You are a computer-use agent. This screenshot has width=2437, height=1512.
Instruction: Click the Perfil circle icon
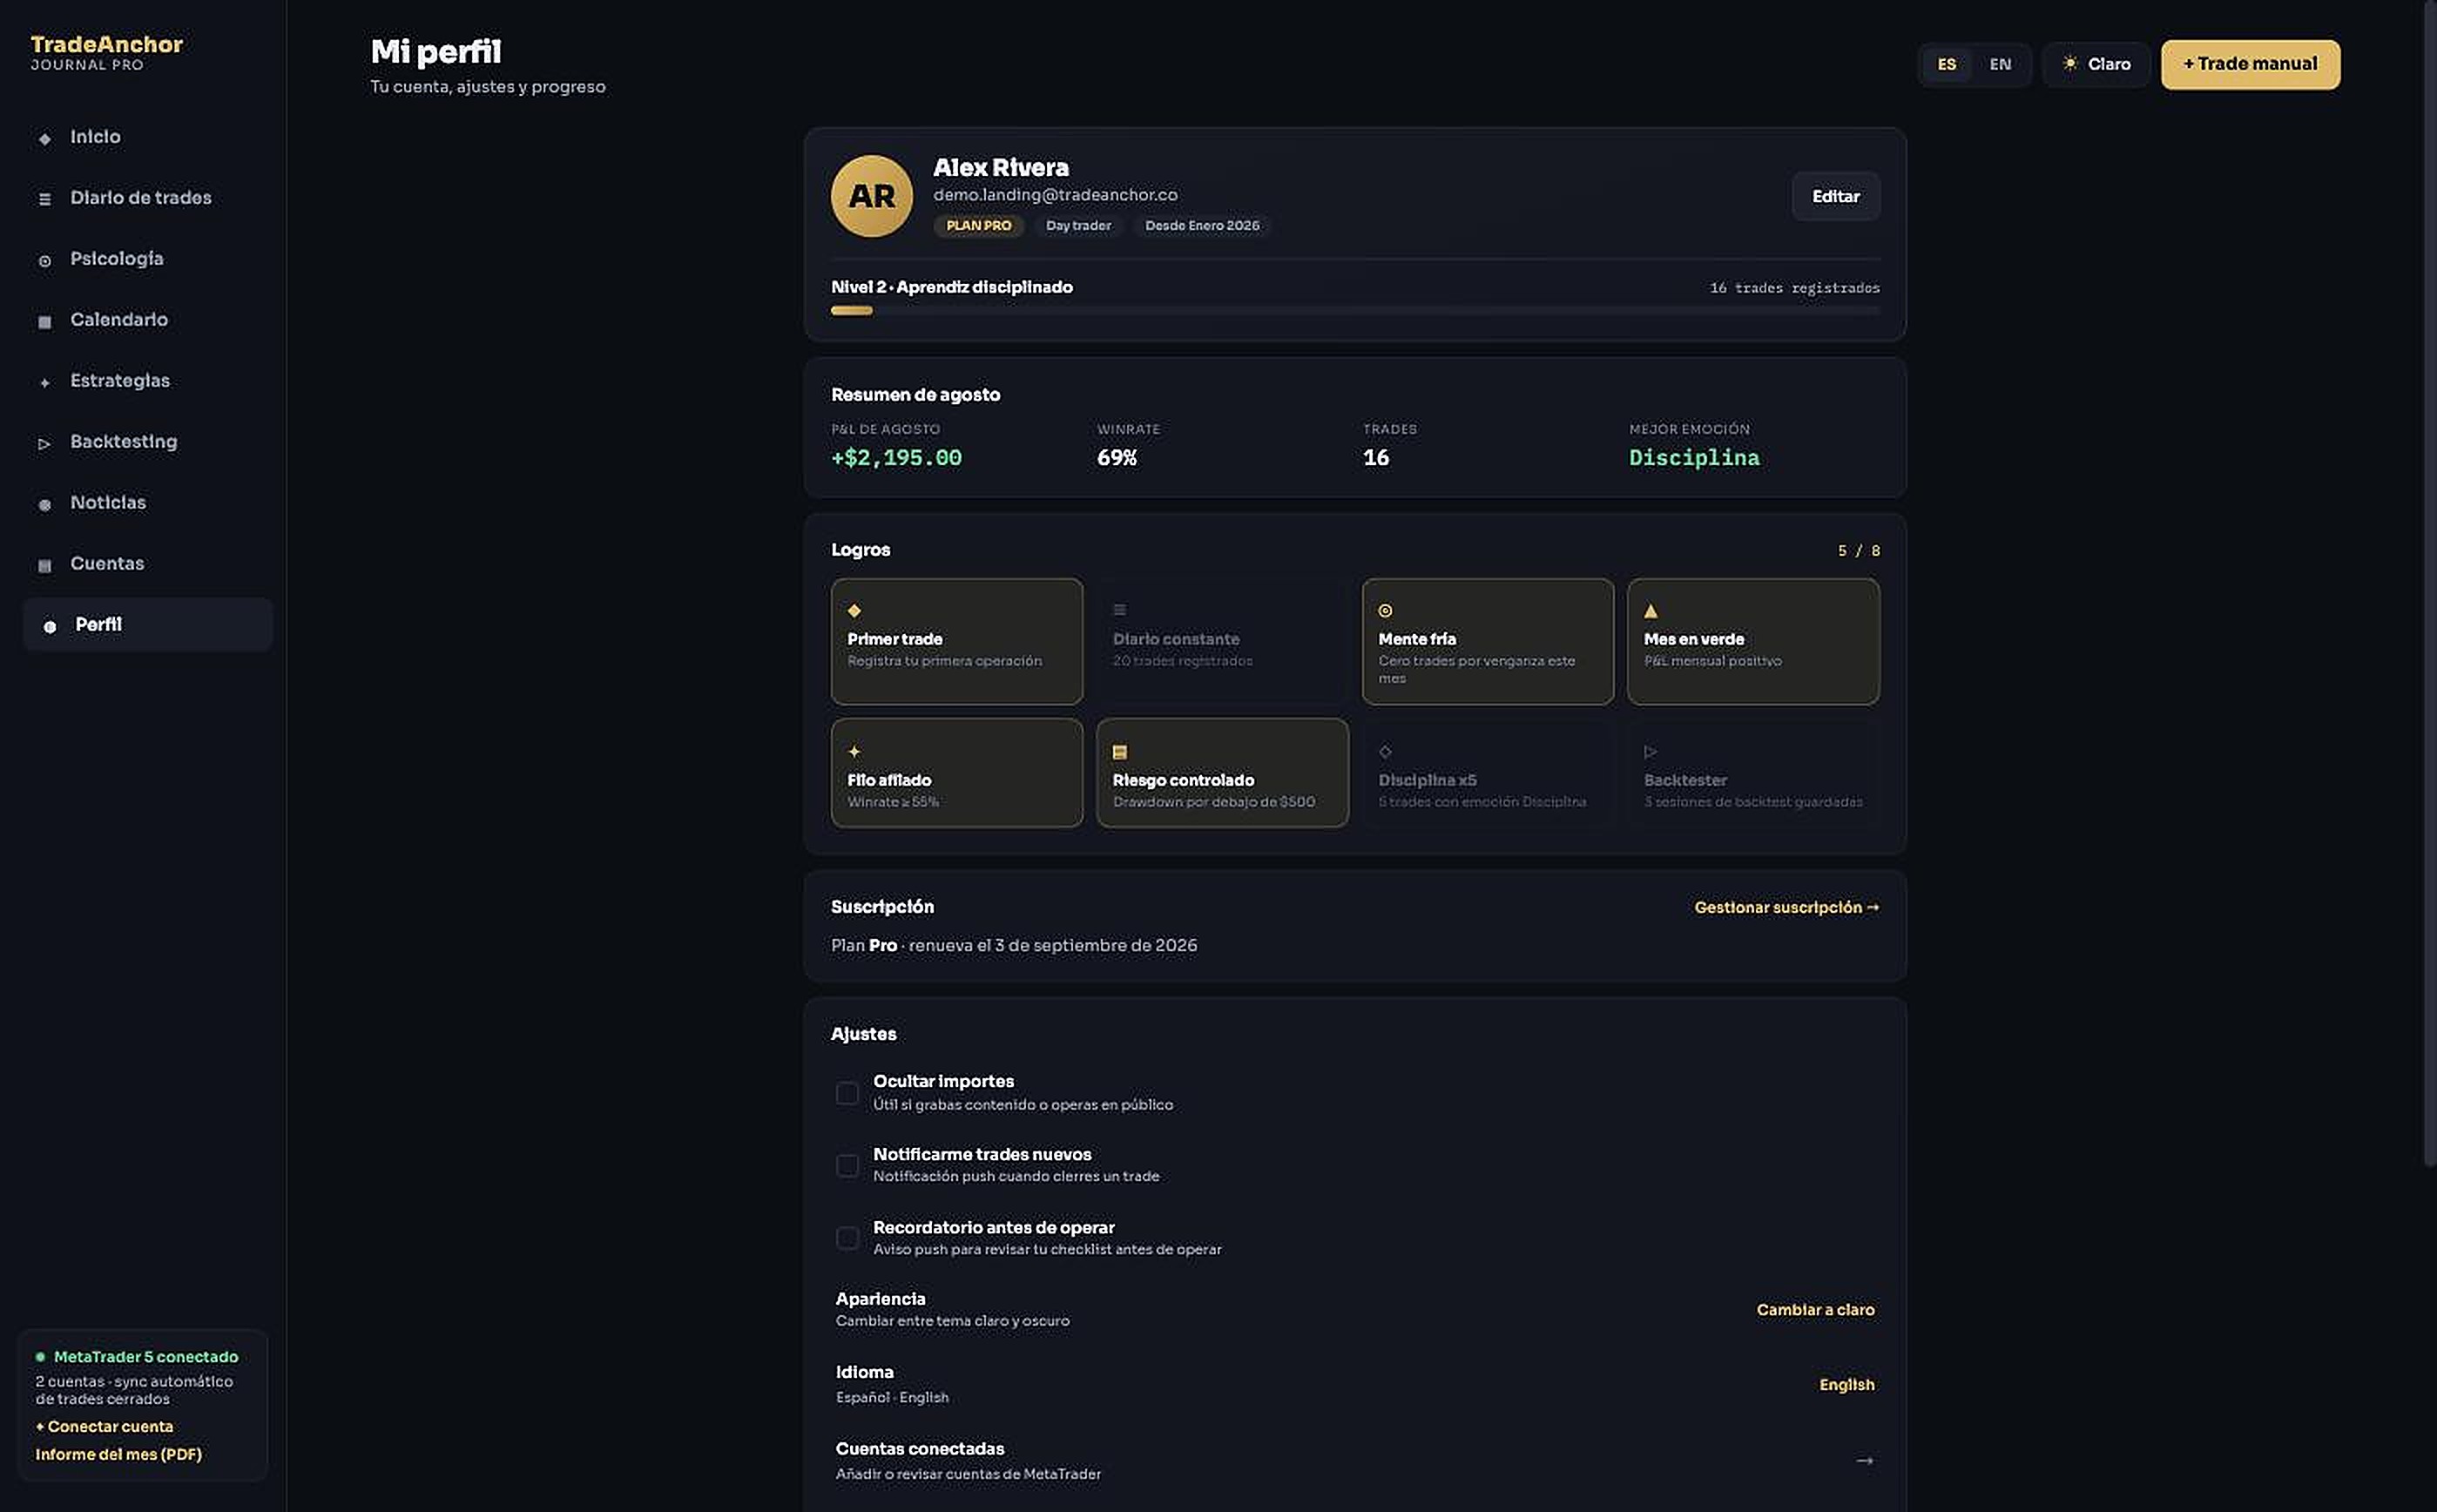(49, 626)
